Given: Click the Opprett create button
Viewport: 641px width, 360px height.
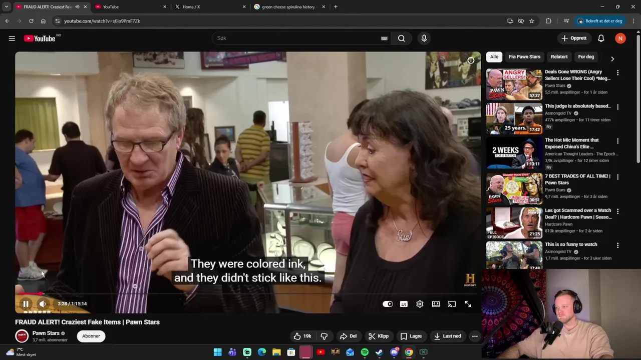Looking at the screenshot, I should (x=574, y=38).
